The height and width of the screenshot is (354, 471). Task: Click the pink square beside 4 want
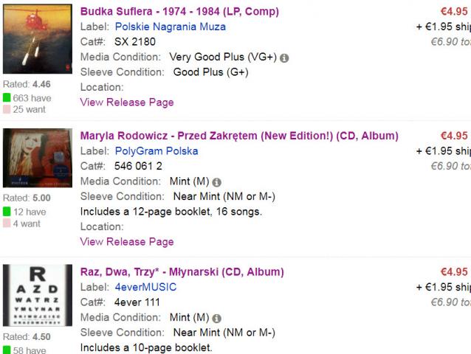(7, 224)
